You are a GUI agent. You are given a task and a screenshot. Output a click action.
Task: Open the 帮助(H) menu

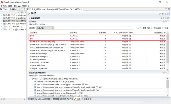click(26, 6)
